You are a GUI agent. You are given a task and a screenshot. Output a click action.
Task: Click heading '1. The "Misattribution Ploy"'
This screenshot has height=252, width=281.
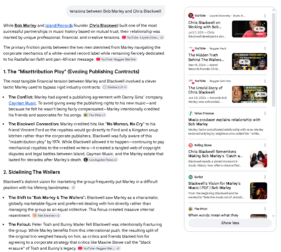(x=71, y=71)
